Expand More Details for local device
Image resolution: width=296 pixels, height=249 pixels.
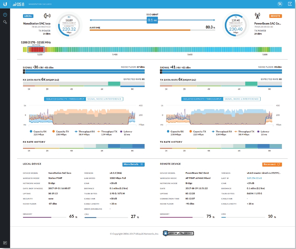point(133,164)
